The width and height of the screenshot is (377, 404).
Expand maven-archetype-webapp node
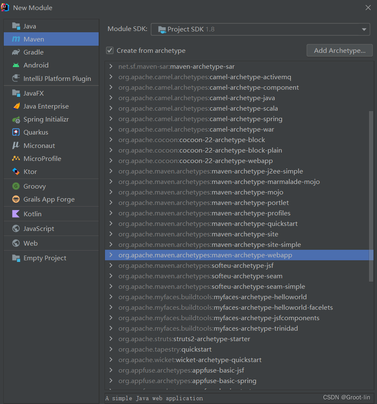click(111, 255)
